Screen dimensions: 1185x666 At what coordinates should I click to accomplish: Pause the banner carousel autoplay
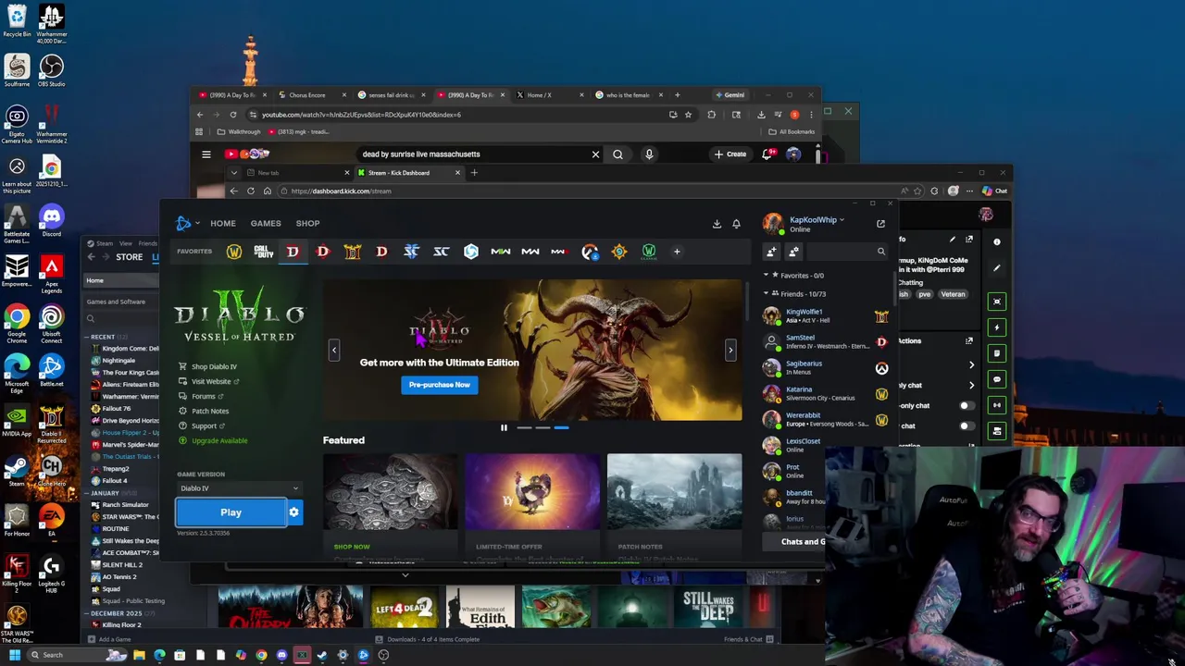click(x=504, y=427)
